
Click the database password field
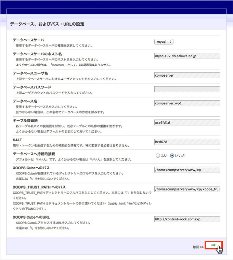[187, 89]
